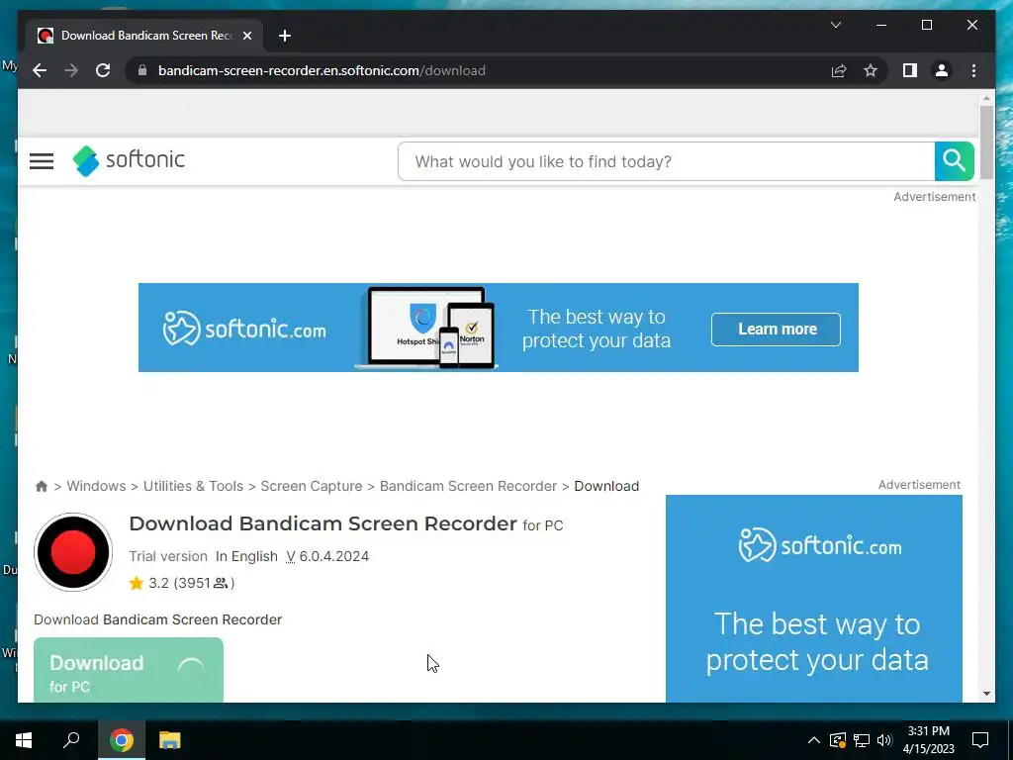Click the version V 6.0.4.2024 text

tap(327, 556)
